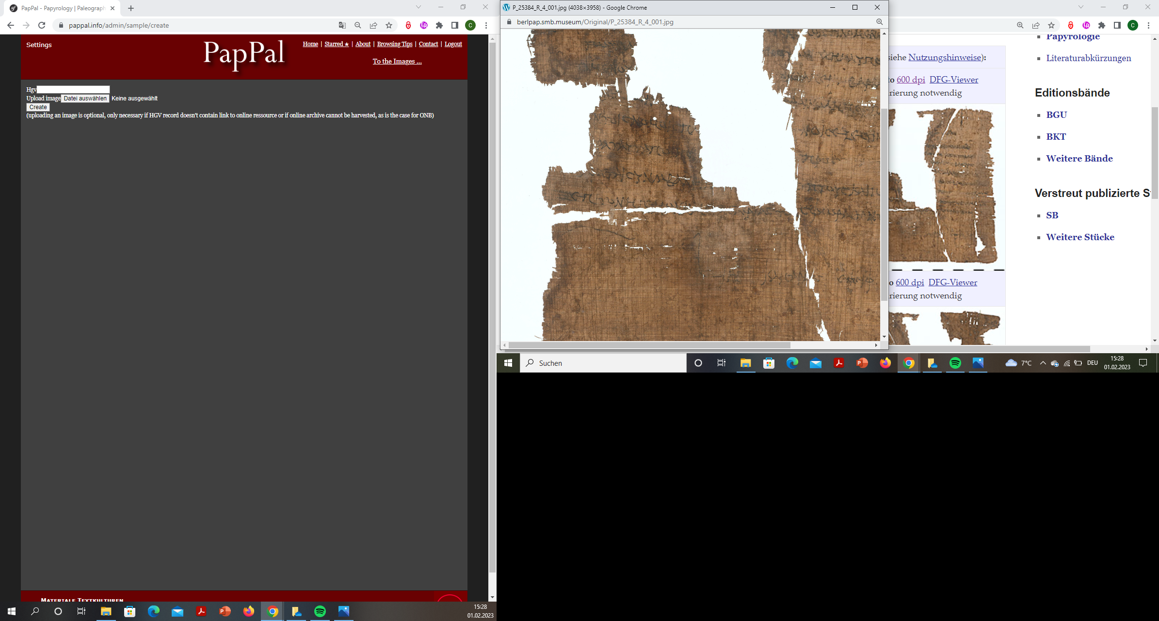Click the zoom magnifier in the berlpap image popup
Viewport: 1159px width, 621px height.
(x=879, y=22)
